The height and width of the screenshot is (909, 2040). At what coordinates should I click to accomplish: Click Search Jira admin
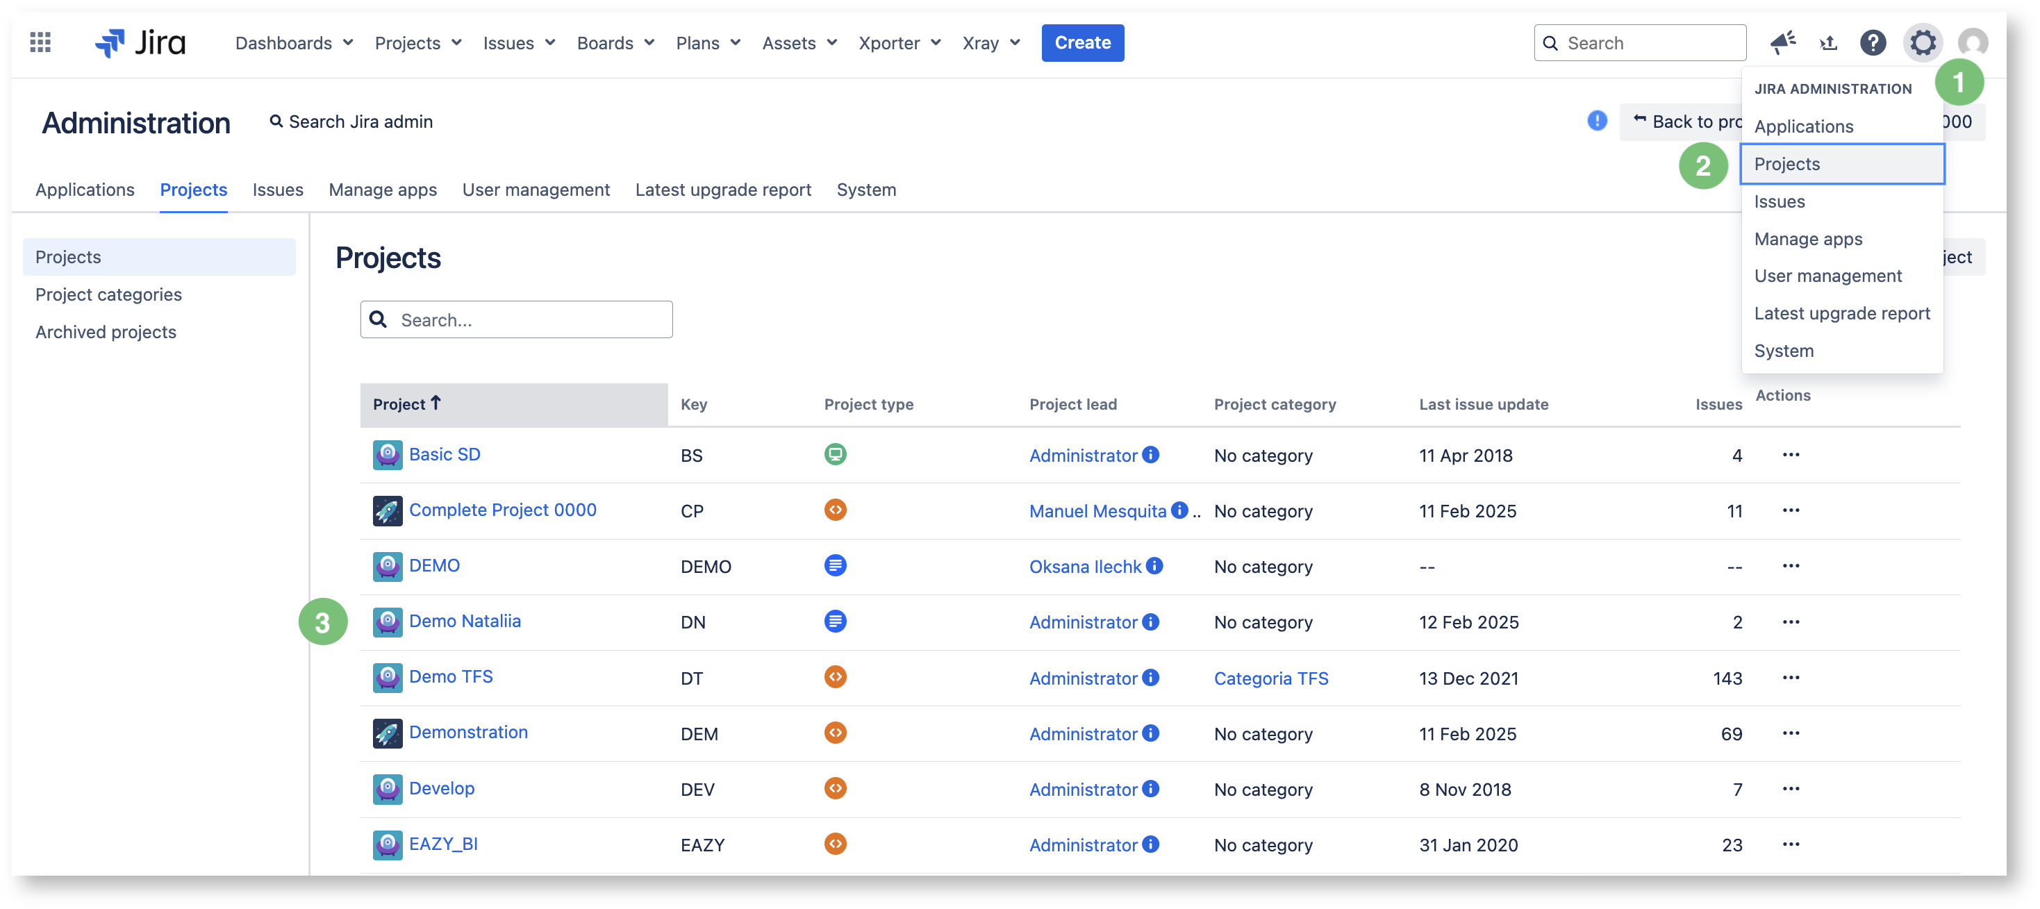(351, 121)
